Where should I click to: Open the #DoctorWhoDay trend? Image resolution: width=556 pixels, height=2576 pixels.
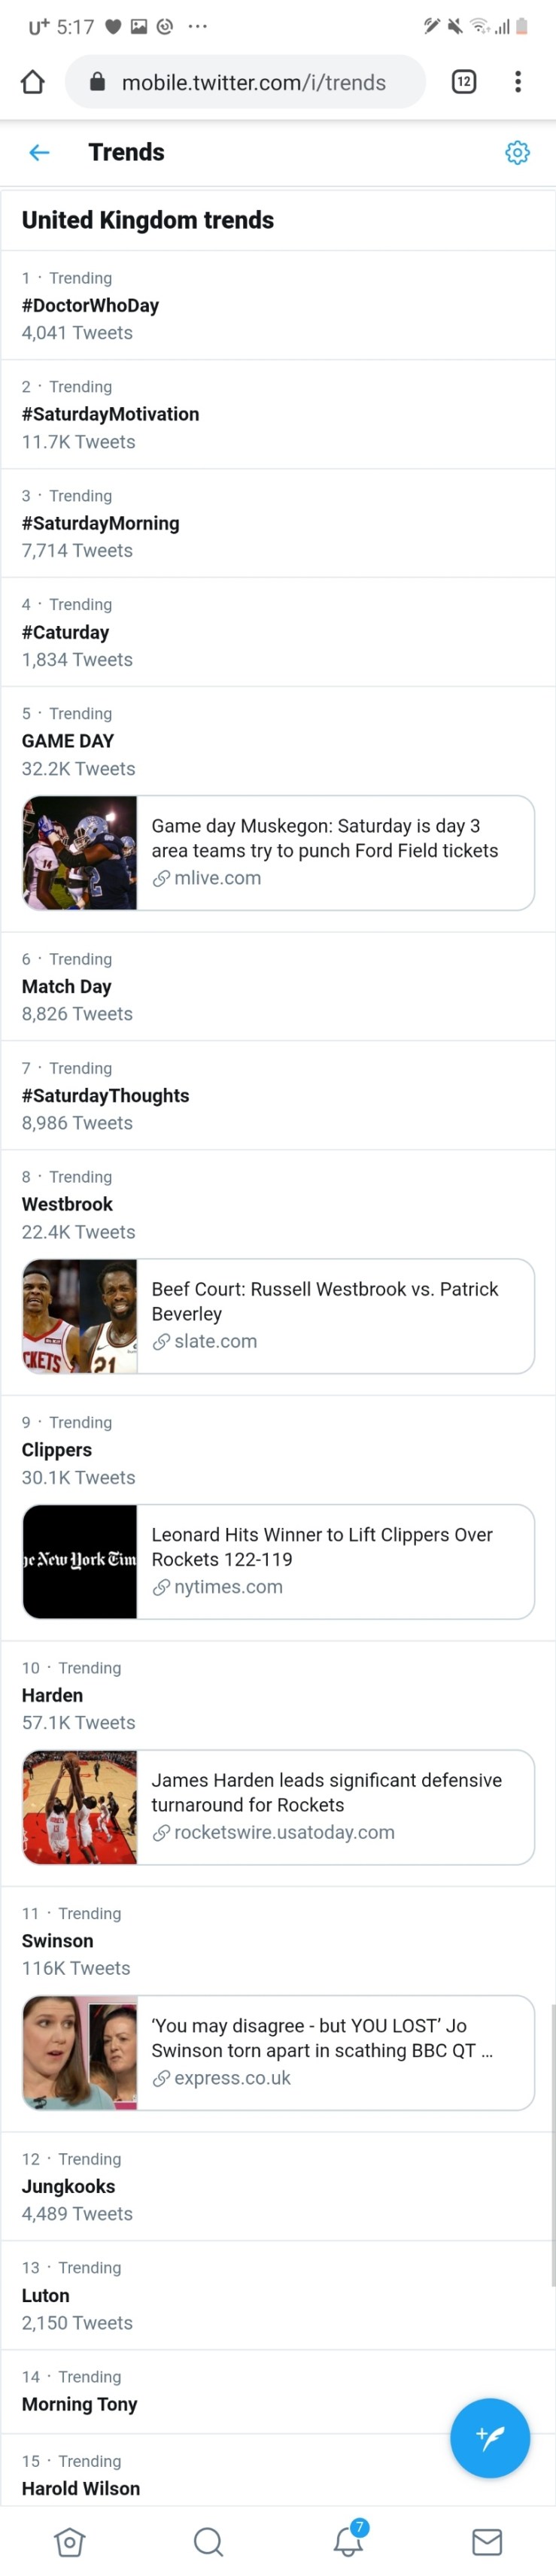point(90,305)
